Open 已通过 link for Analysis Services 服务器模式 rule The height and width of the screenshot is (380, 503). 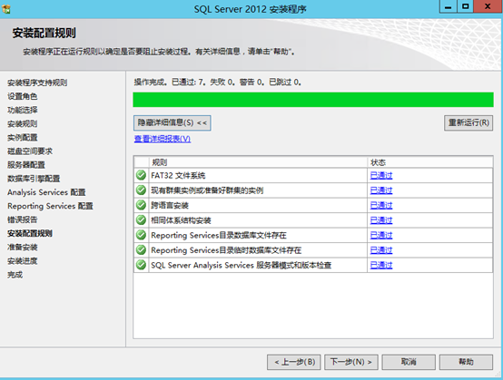coord(381,265)
